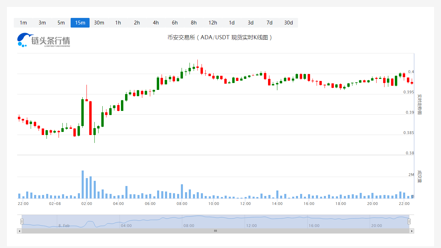
Task: Switch to the 12h timeframe
Action: point(213,23)
